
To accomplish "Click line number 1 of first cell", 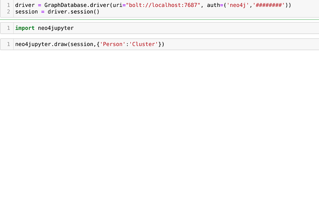I will (x=8, y=5).
